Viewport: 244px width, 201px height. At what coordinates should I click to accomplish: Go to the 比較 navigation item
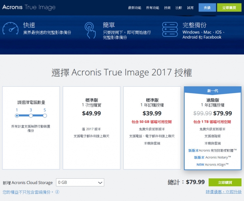click(179, 7)
